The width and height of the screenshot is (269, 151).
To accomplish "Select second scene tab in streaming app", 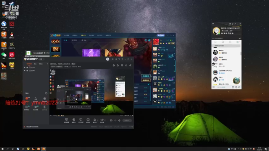I will pos(35,64).
